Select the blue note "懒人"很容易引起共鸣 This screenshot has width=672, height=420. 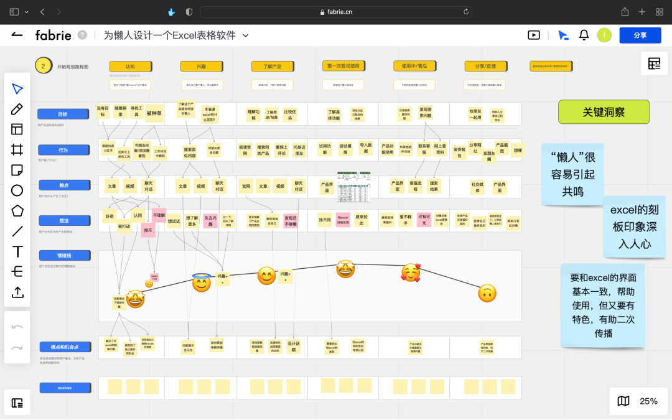(572, 174)
